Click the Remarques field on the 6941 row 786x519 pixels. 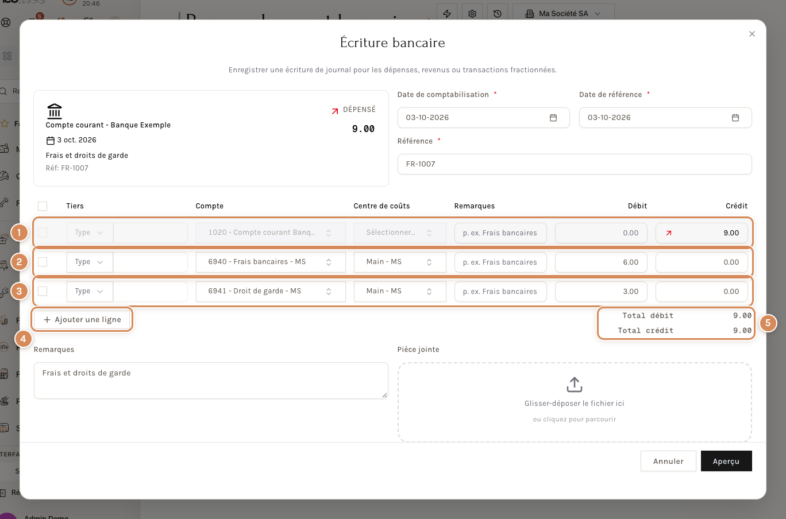(500, 292)
